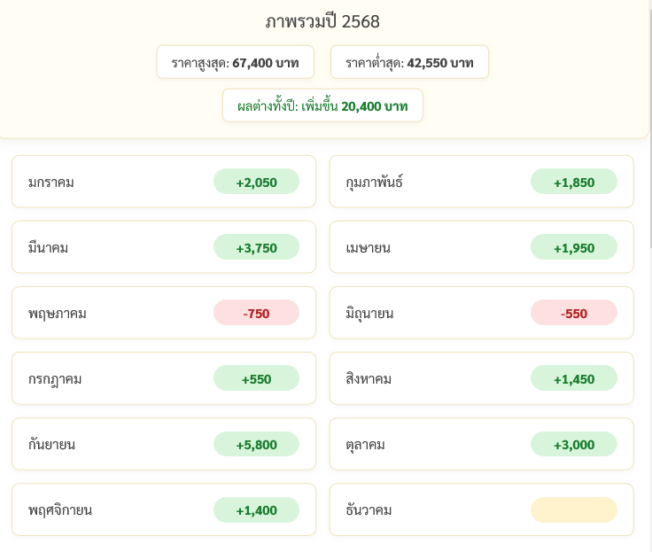Viewport: 652px width, 552px height.
Task: Click the ราคาต่ำสุด 42,550 บาท pill
Action: (409, 62)
